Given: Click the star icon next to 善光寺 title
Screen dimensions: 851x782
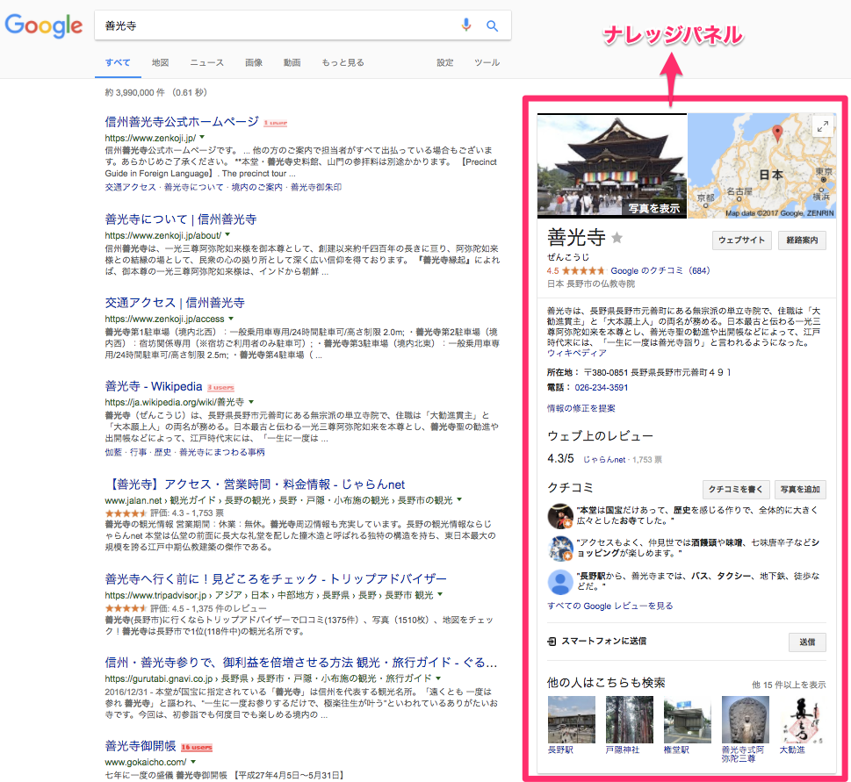Looking at the screenshot, I should point(617,238).
